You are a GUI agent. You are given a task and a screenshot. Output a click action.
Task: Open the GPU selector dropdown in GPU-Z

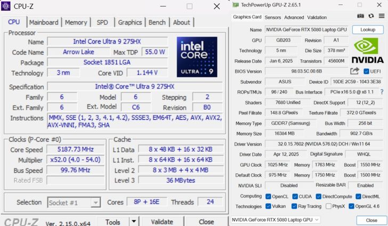[x=276, y=220]
